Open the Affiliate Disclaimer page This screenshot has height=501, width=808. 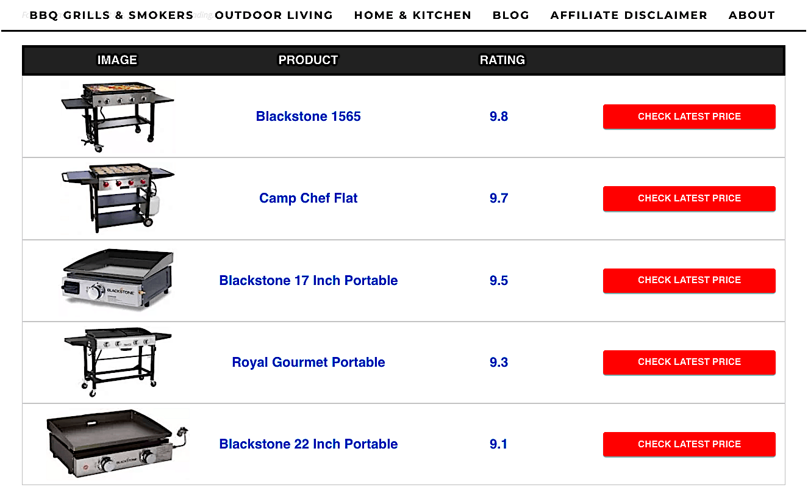[x=629, y=15]
